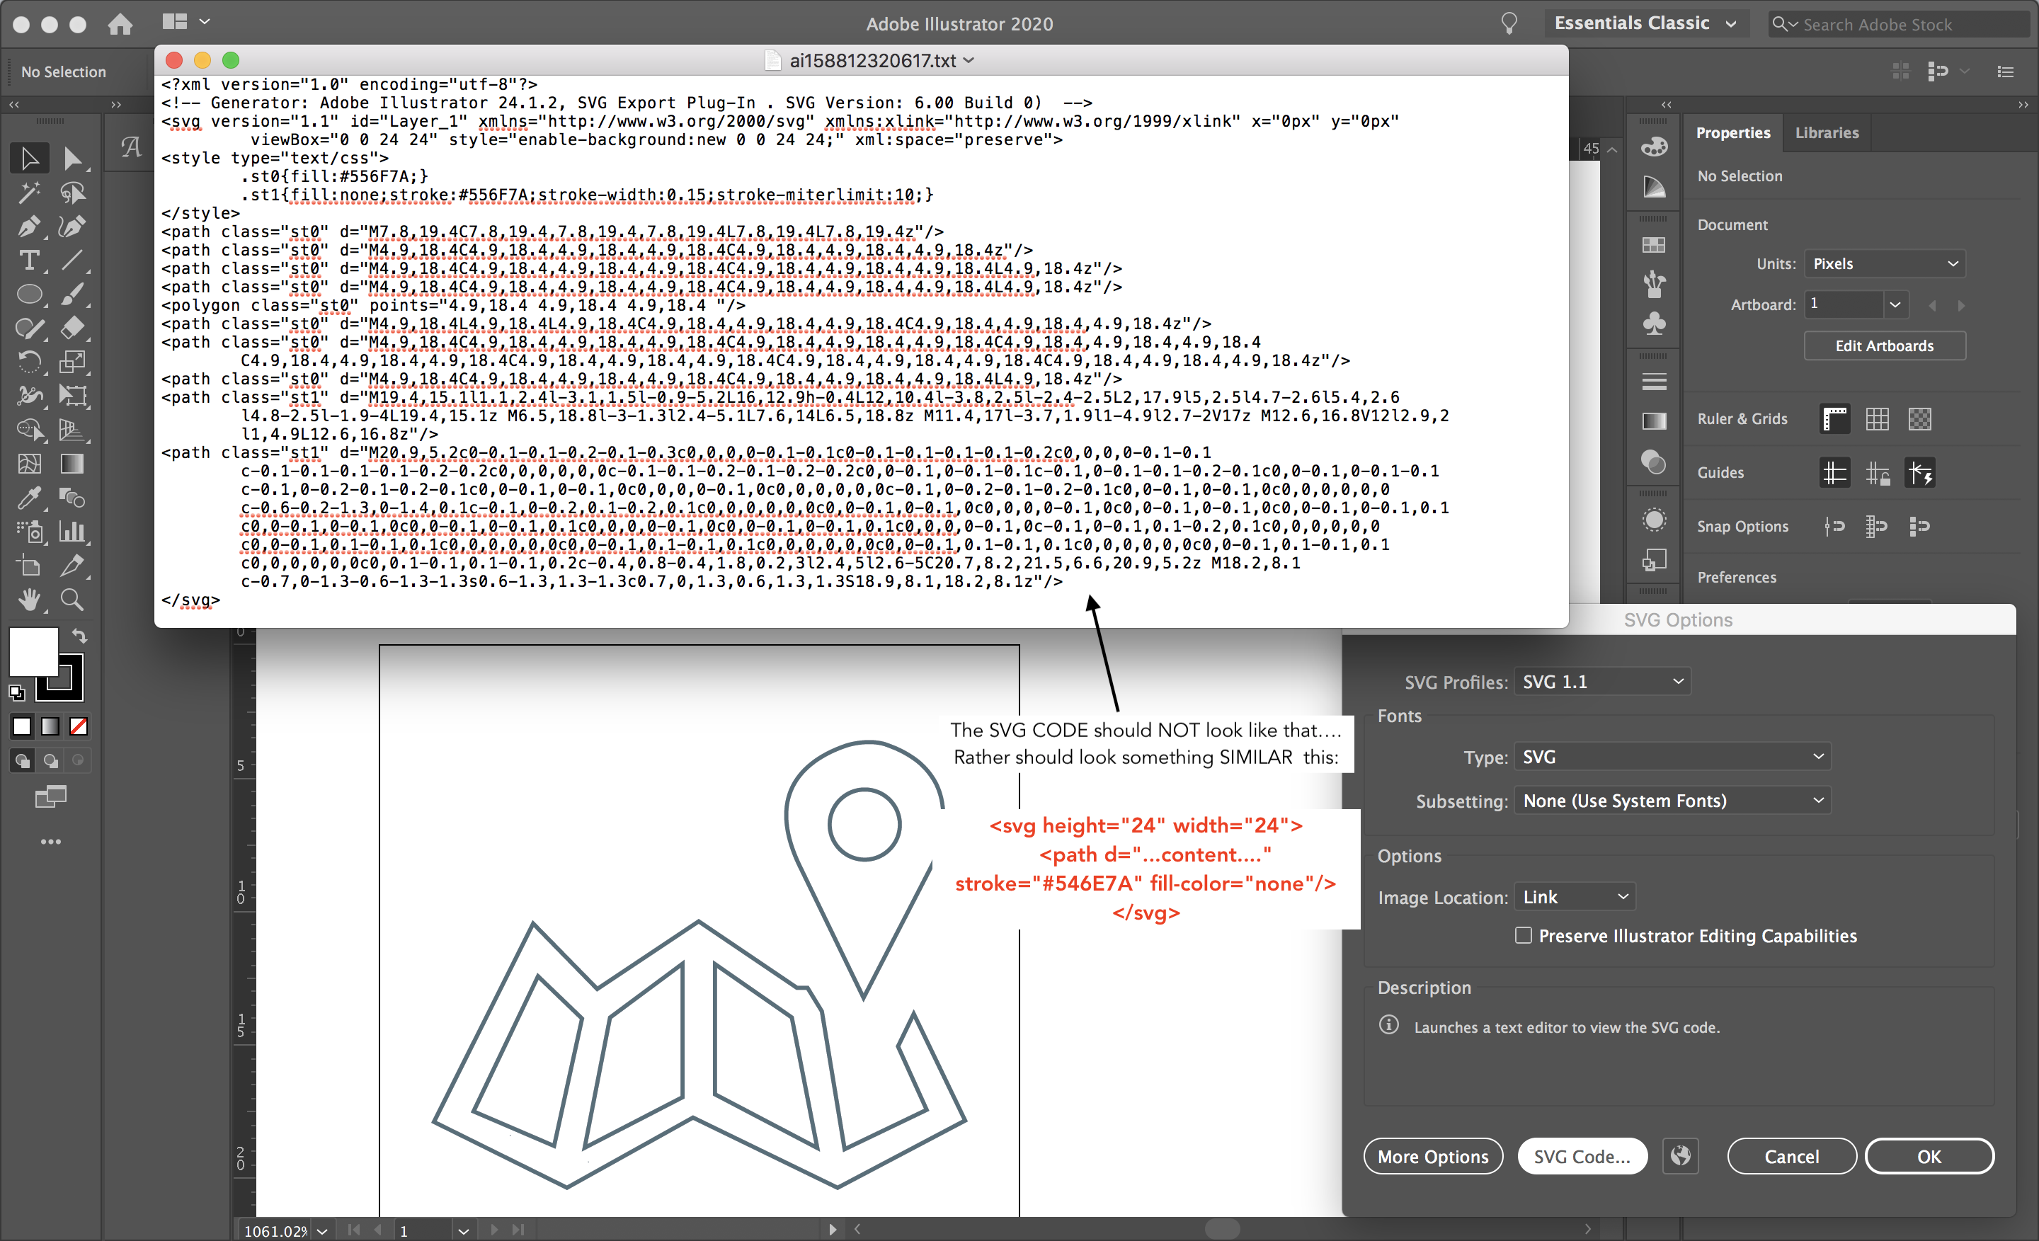Select the Type tool
The width and height of the screenshot is (2039, 1241).
tap(29, 260)
